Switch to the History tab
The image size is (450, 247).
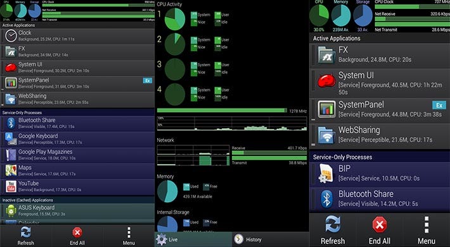[271, 239]
